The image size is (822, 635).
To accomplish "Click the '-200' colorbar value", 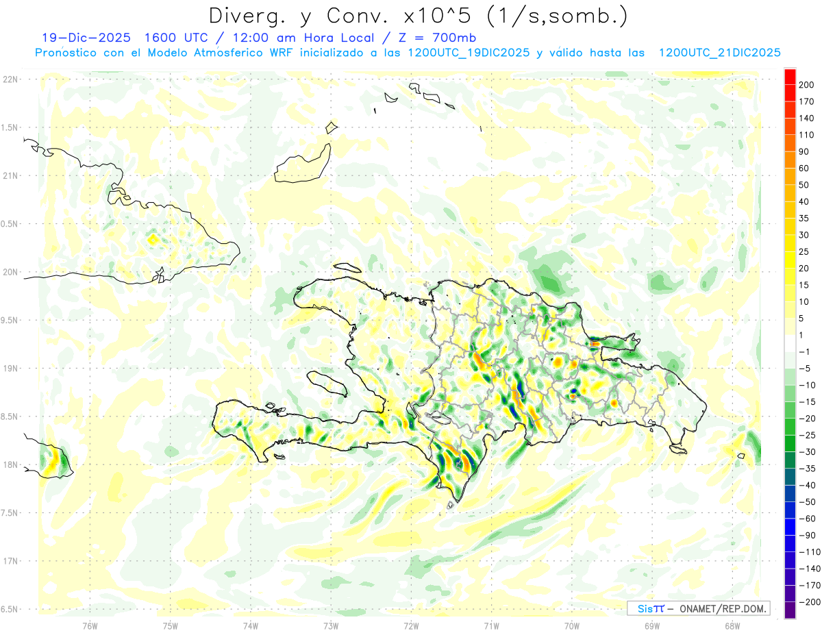I will pyautogui.click(x=810, y=602).
